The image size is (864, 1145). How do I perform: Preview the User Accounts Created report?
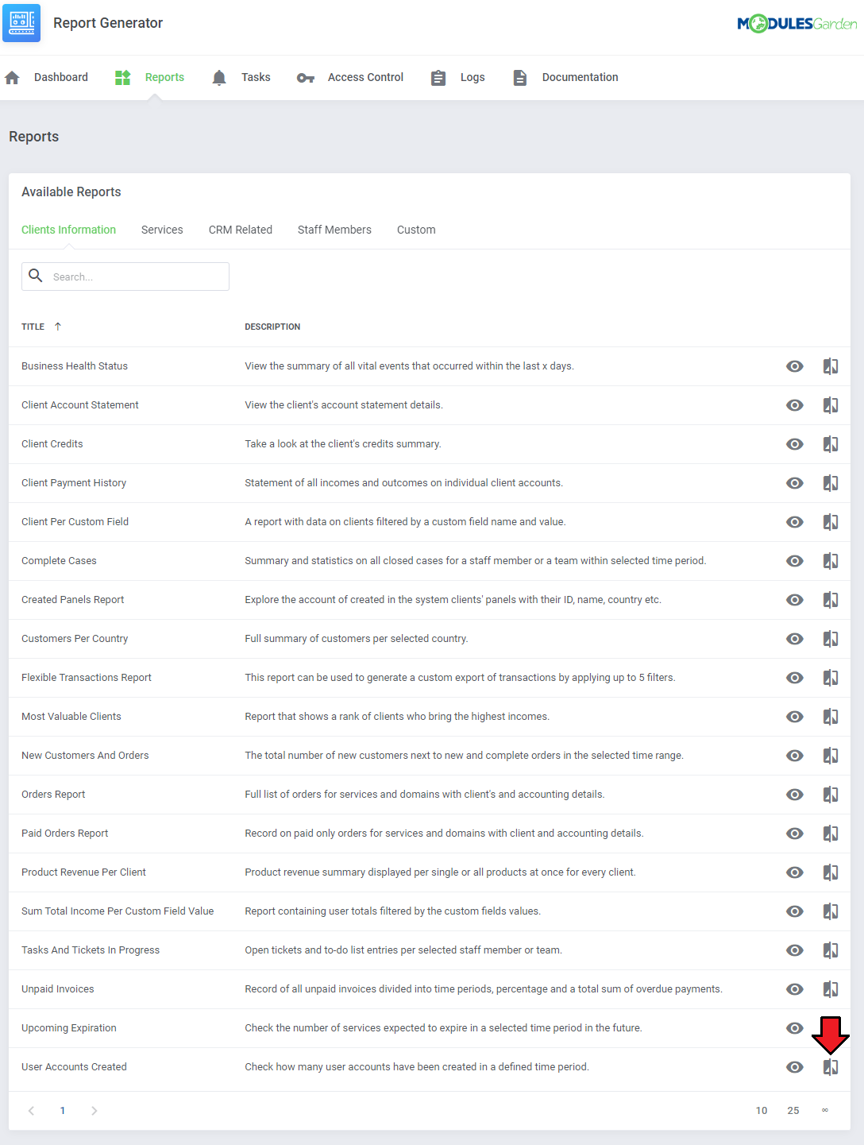pyautogui.click(x=795, y=1067)
